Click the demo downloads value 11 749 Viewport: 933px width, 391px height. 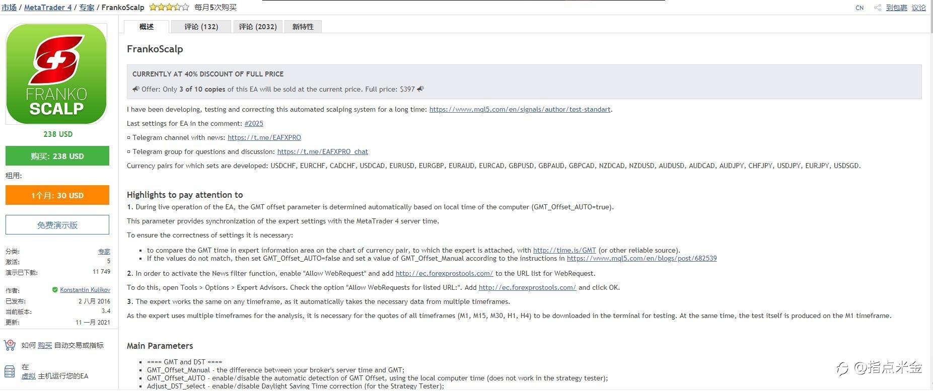[x=101, y=272]
